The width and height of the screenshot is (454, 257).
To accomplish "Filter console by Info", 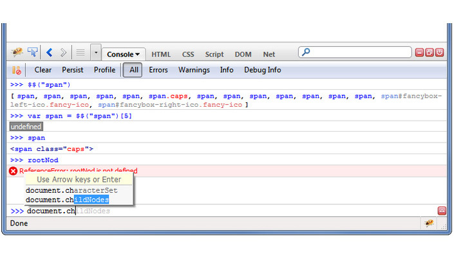I will [x=227, y=70].
